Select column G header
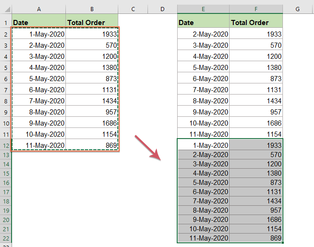Viewport: 314px width, 247px height. pyautogui.click(x=297, y=9)
